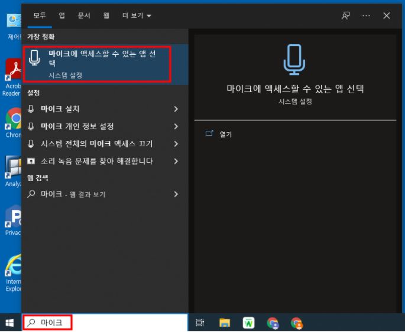Expand arrow next to 마이크 웹 결과 보기

point(176,194)
